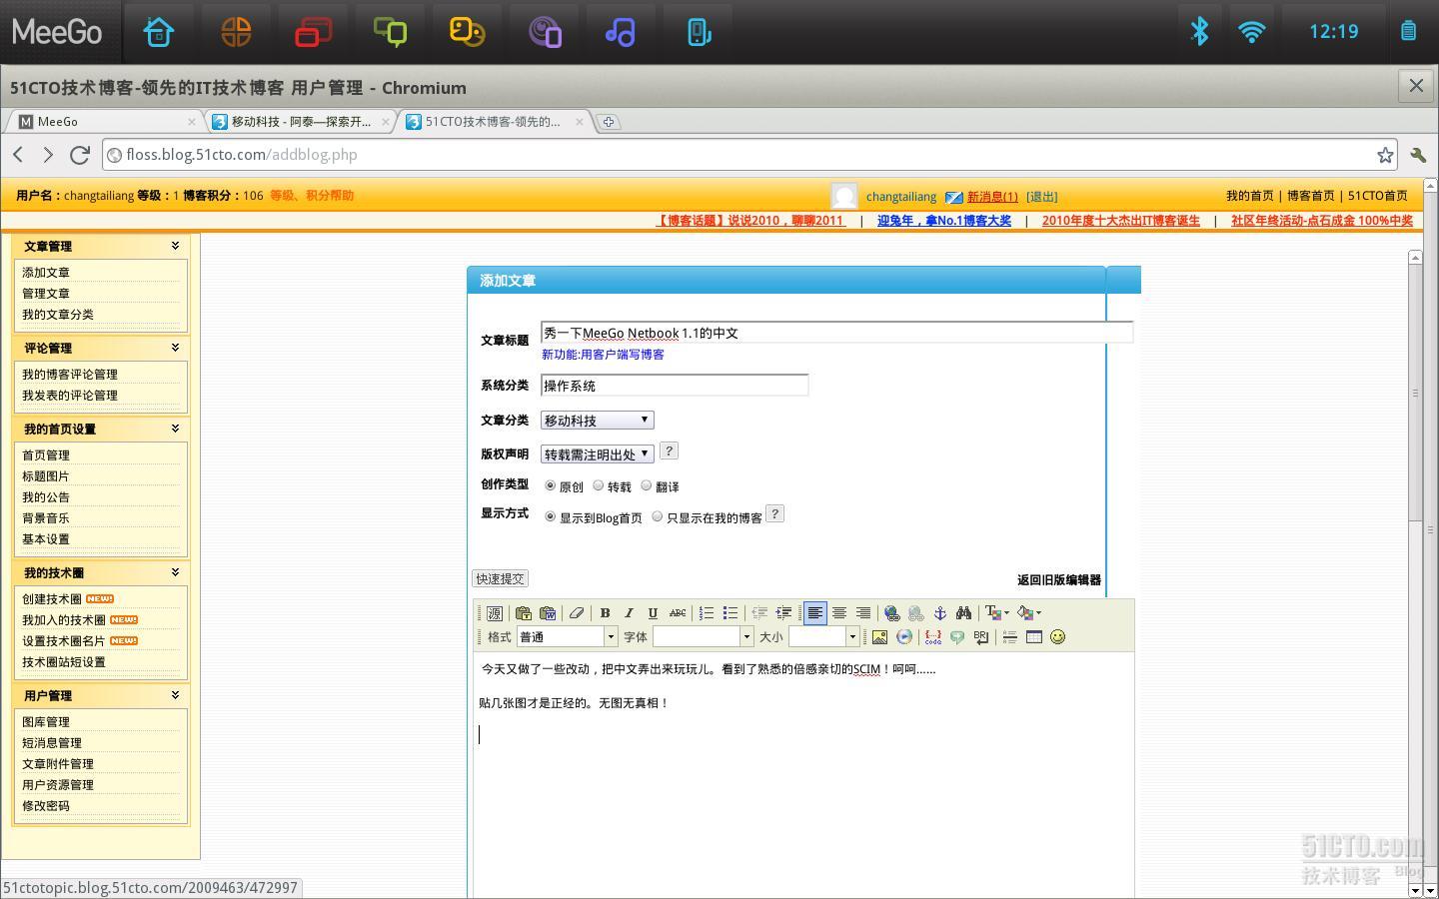The height and width of the screenshot is (899, 1439).
Task: Open 管理文章 in the sidebar
Action: (46, 294)
